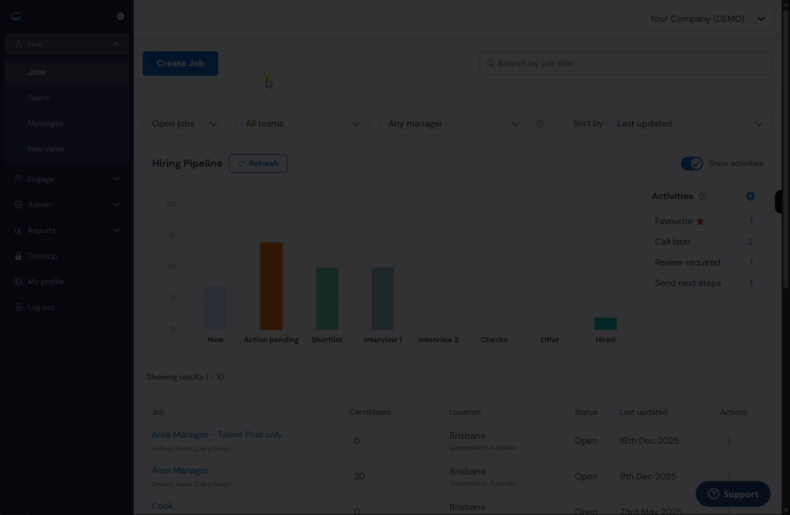Click the Send next steps activity row
The width and height of the screenshot is (790, 515).
click(704, 283)
